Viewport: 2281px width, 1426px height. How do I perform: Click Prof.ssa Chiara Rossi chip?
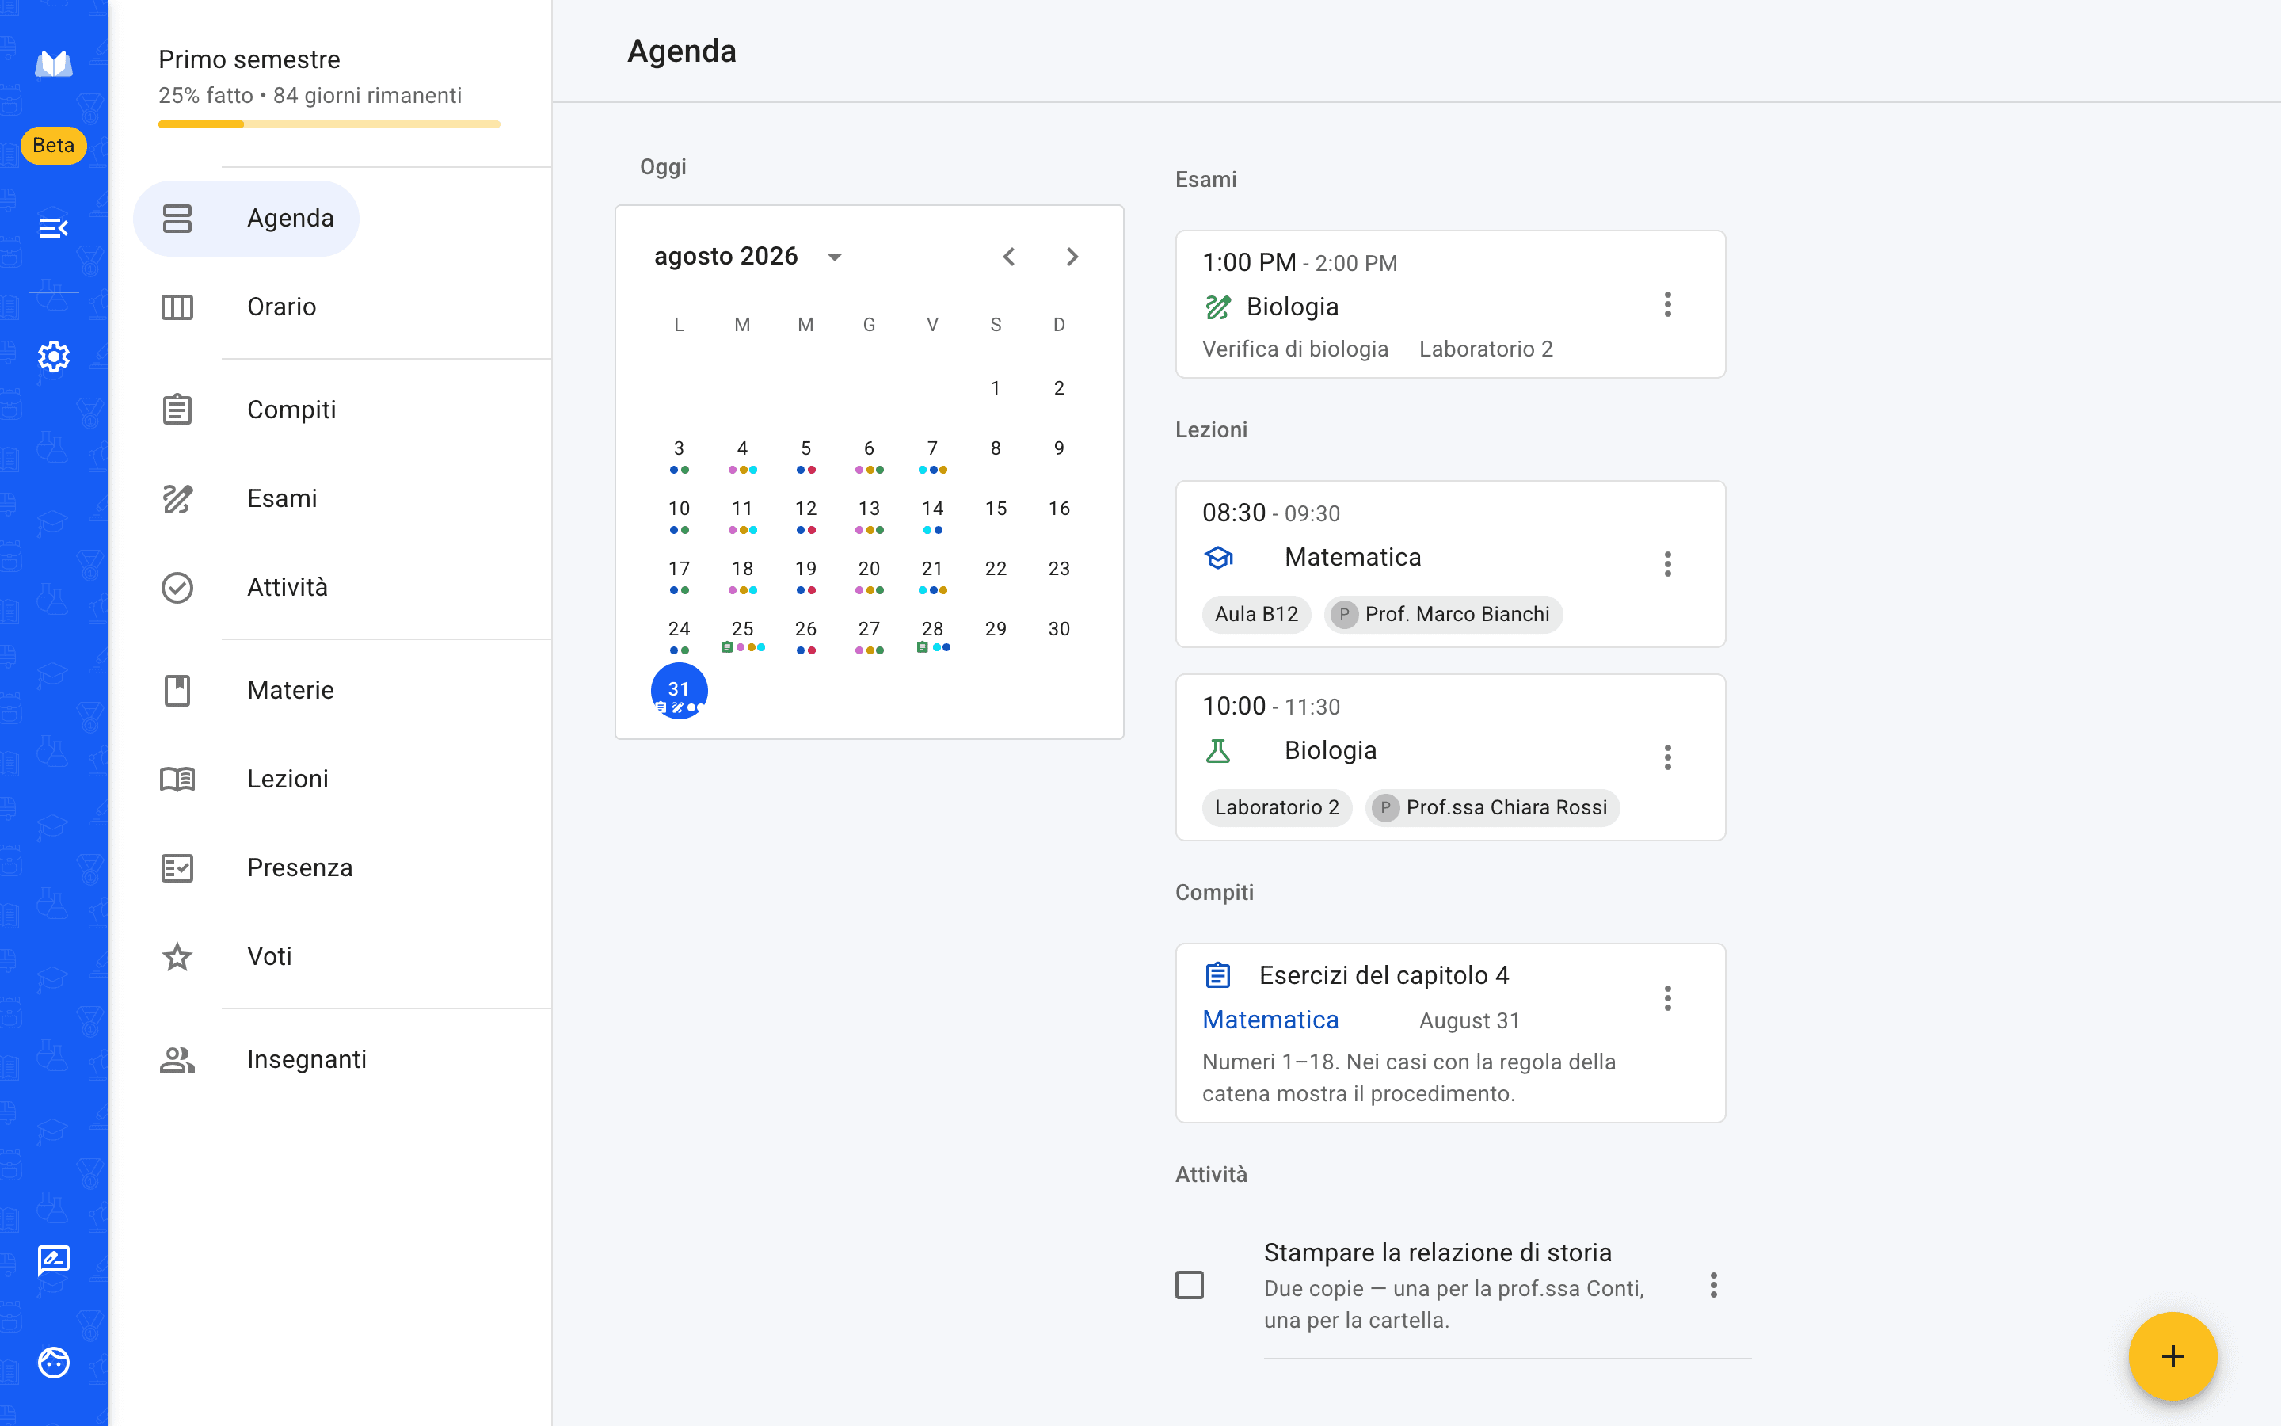tap(1492, 807)
